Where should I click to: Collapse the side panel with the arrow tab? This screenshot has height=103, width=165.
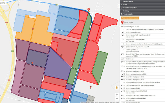pyautogui.click(x=119, y=6)
